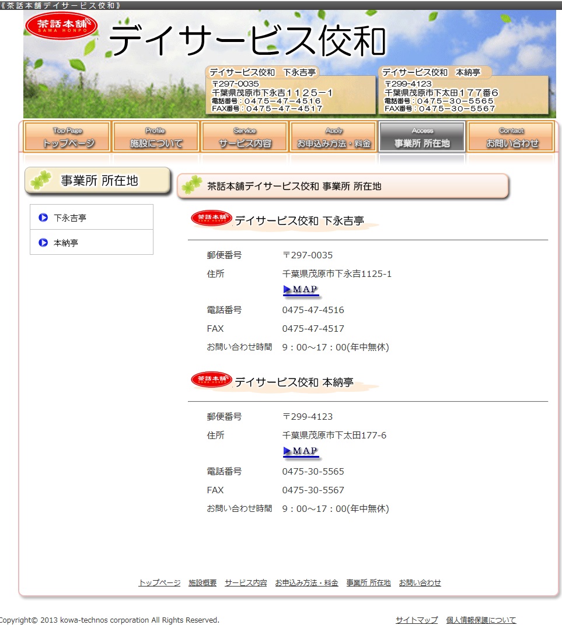Select address text 千葉県茂原市下永吉1125-1

(x=337, y=273)
